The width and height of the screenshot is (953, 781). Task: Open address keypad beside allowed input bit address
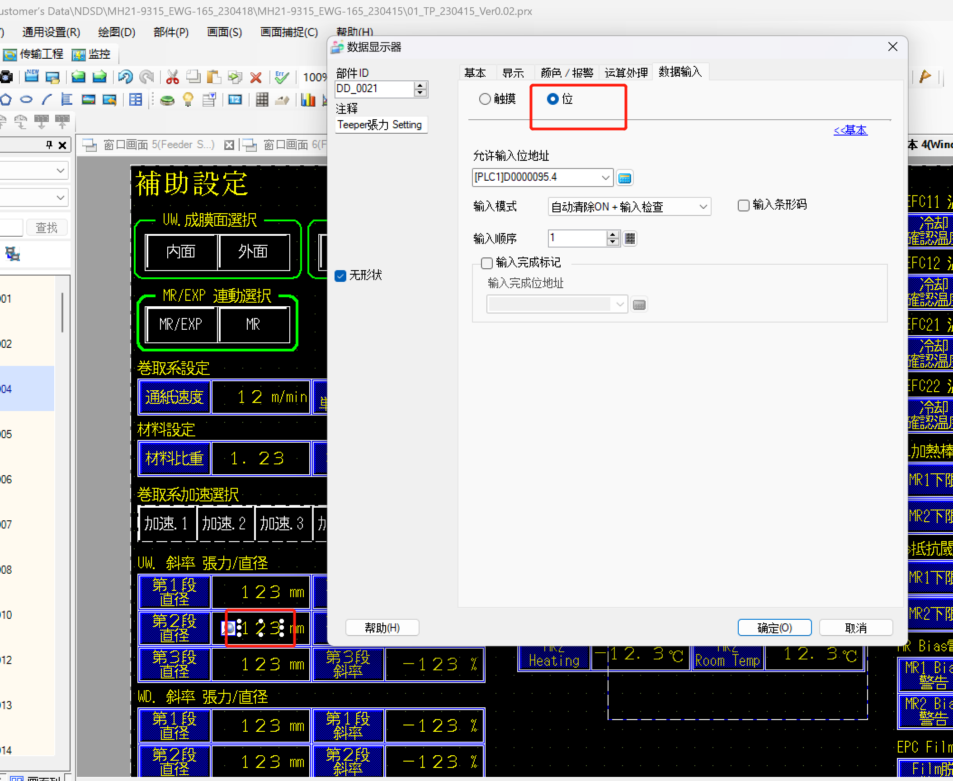[624, 178]
